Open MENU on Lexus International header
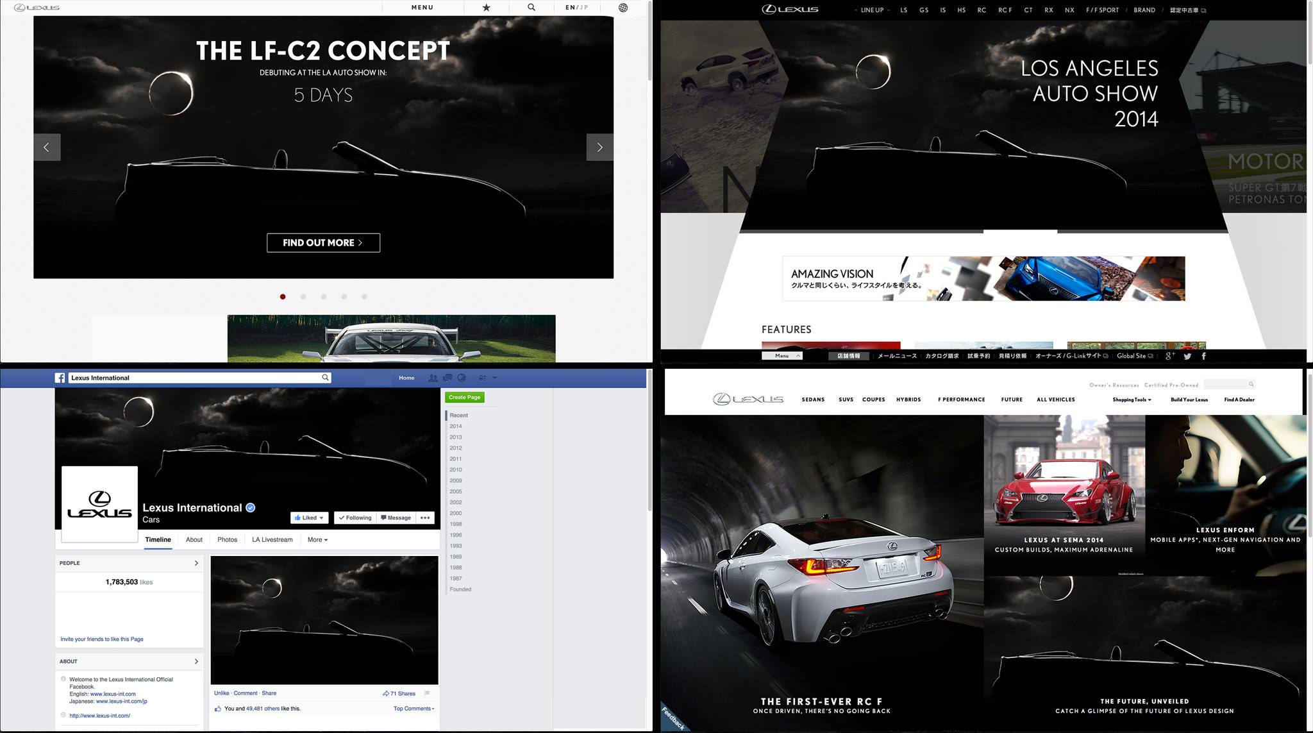This screenshot has width=1313, height=733. tap(422, 8)
